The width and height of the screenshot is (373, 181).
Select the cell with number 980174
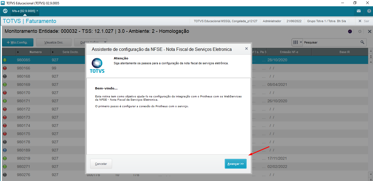pos(24,125)
